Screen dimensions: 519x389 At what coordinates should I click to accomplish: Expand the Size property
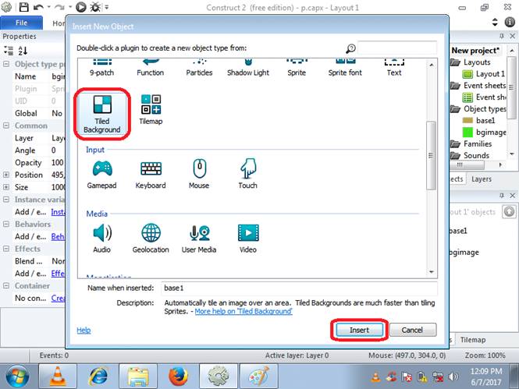click(x=6, y=187)
